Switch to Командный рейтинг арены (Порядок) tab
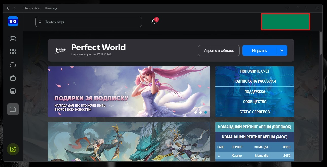The width and height of the screenshot is (327, 167). [254, 127]
